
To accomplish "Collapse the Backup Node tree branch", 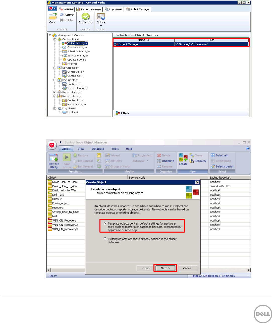I will (x=55, y=80).
